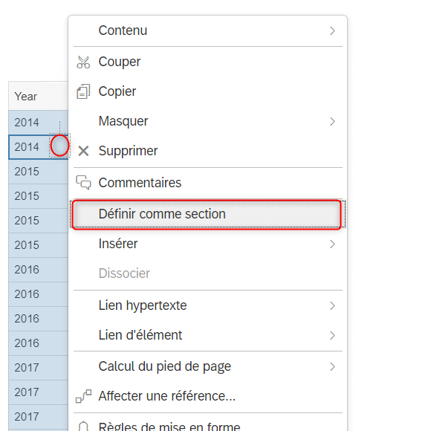Image resolution: width=431 pixels, height=431 pixels.
Task: Click the scissors icon next to Couper
Action: click(x=83, y=62)
